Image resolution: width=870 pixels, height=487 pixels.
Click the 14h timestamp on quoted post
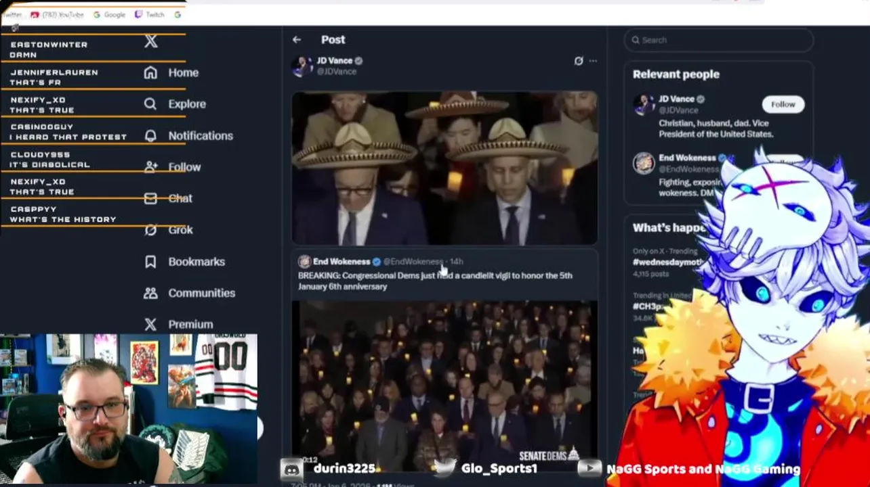click(457, 261)
